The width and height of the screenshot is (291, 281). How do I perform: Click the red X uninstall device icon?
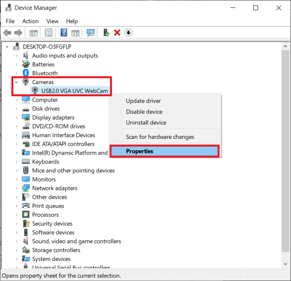(x=117, y=33)
